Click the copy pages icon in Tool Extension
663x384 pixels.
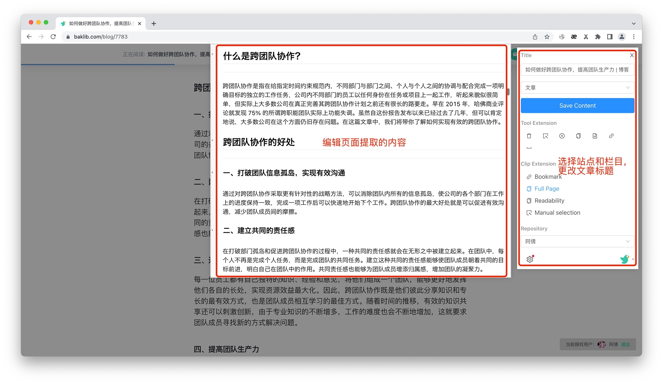pyautogui.click(x=578, y=136)
